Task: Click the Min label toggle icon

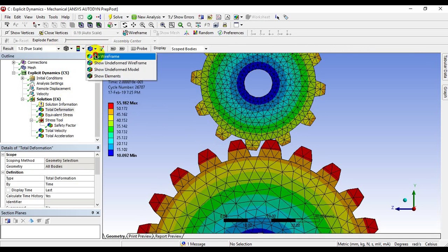Action: [x=122, y=49]
